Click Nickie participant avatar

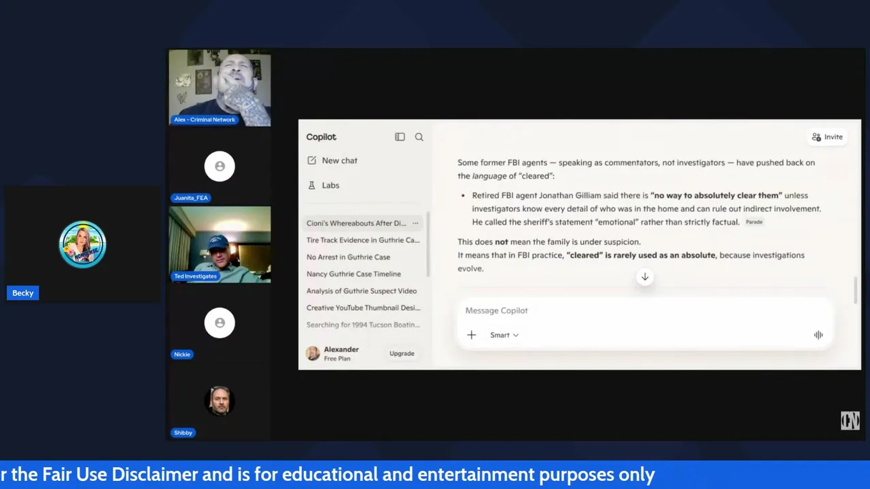point(220,323)
